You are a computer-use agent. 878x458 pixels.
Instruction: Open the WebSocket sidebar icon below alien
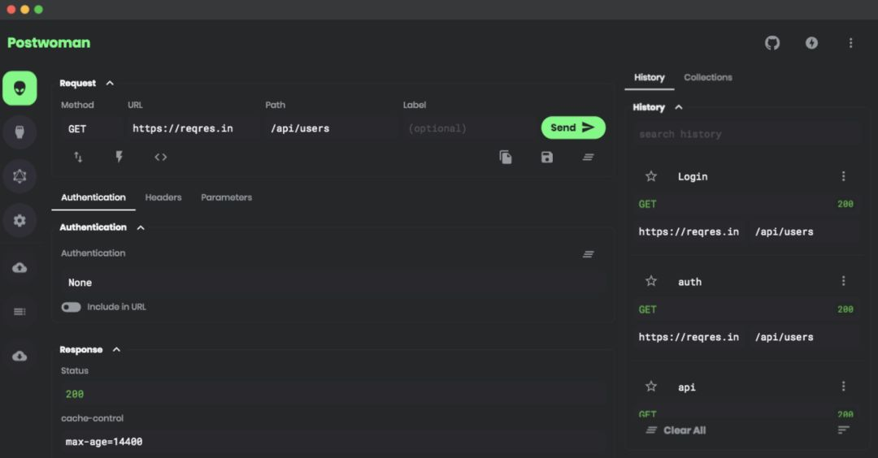(20, 132)
